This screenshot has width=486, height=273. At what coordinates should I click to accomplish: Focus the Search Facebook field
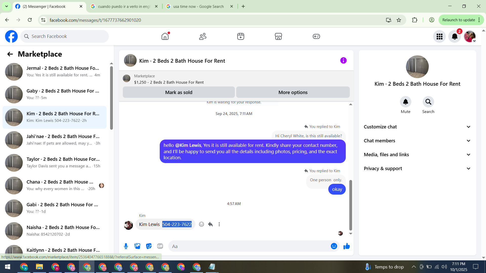pyautogui.click(x=65, y=36)
